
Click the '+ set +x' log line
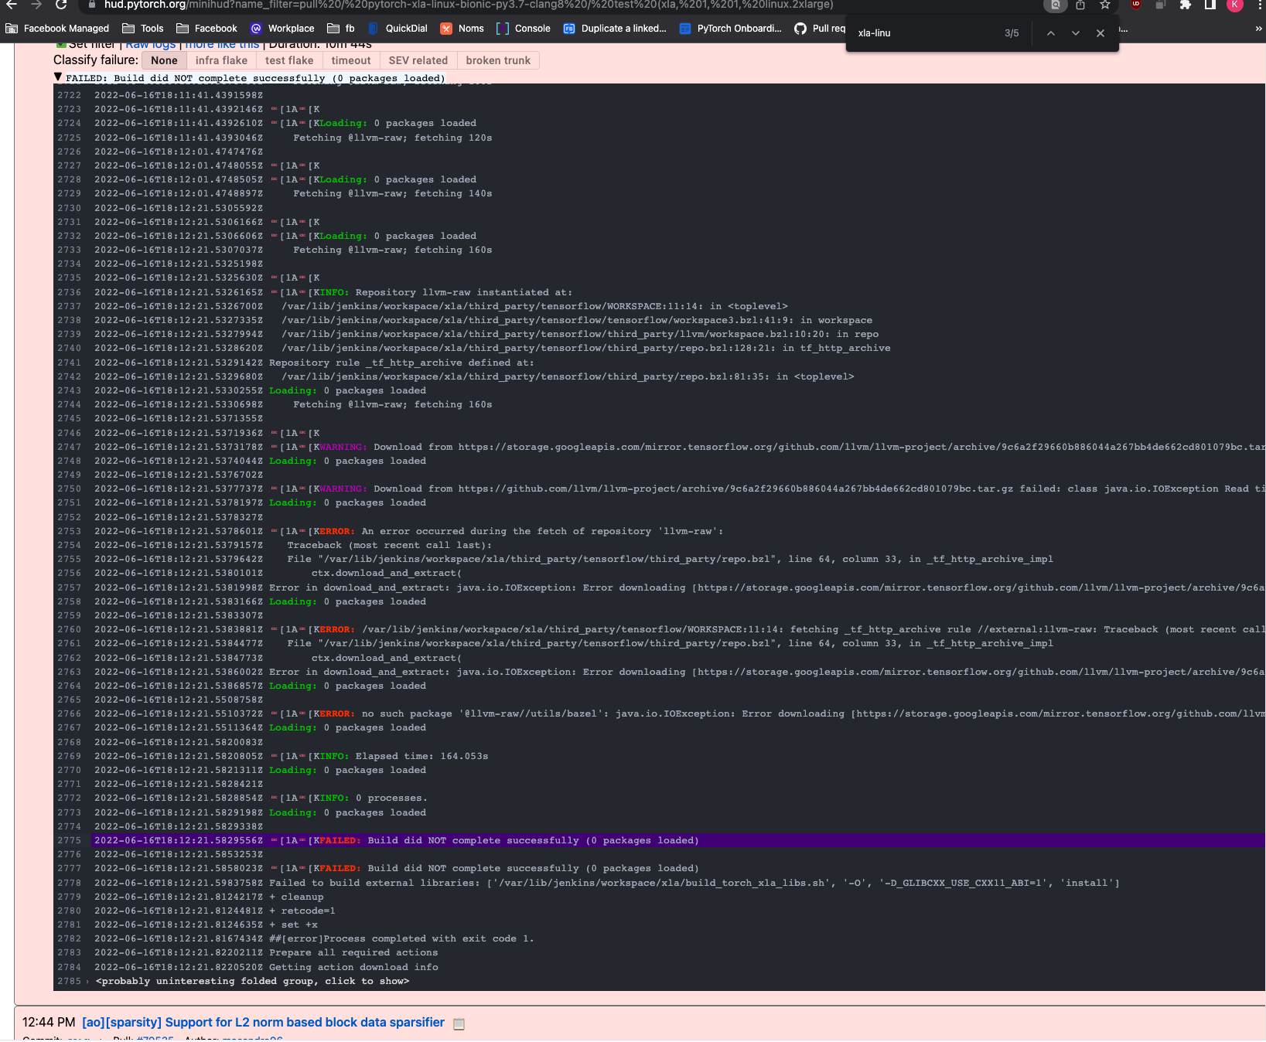[293, 925]
